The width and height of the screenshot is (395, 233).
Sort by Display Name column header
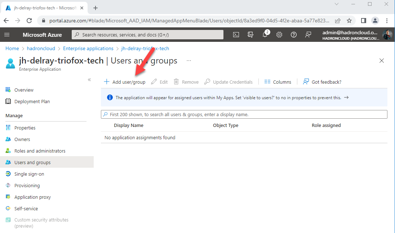click(x=128, y=125)
